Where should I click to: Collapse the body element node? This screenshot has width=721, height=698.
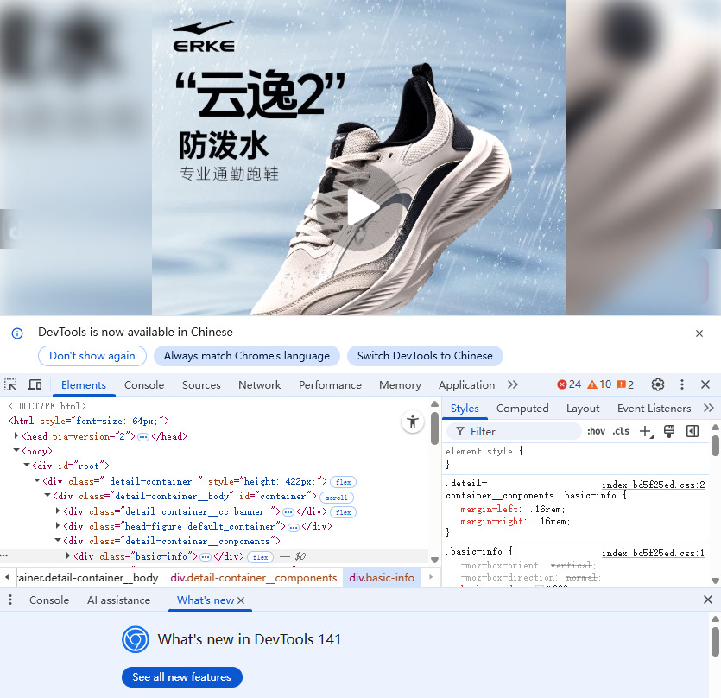(16, 450)
